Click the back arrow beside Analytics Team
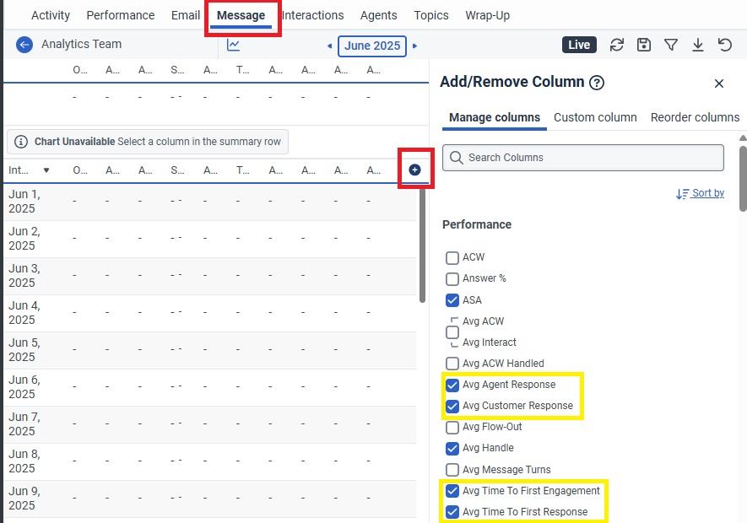Image resolution: width=747 pixels, height=523 pixels. coord(24,45)
